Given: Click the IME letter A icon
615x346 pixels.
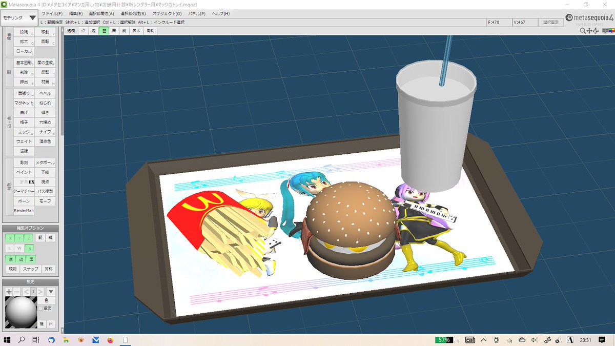Looking at the screenshot, I should click(570, 340).
